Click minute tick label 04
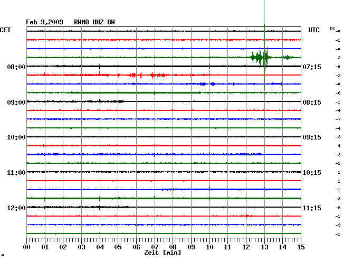This screenshot has height=261, width=343. [x=100, y=247]
